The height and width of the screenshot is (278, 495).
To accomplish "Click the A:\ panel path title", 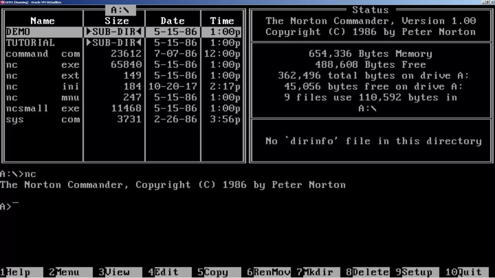I will point(120,10).
